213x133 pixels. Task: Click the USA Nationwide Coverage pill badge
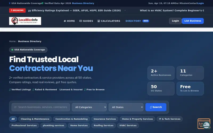(28, 50)
